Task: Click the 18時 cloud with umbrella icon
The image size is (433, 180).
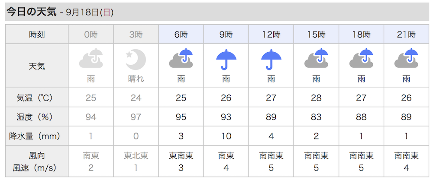Action: coord(362,58)
